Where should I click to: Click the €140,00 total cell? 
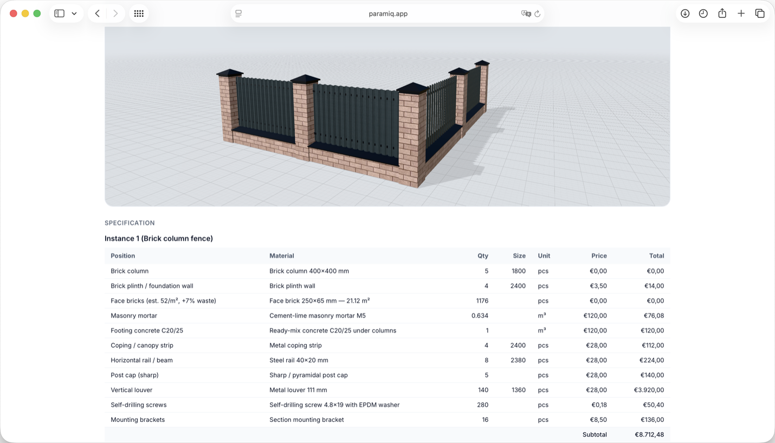(652, 375)
